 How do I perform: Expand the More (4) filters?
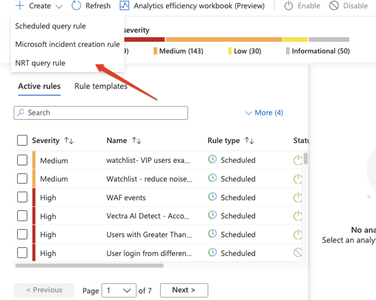(x=264, y=113)
